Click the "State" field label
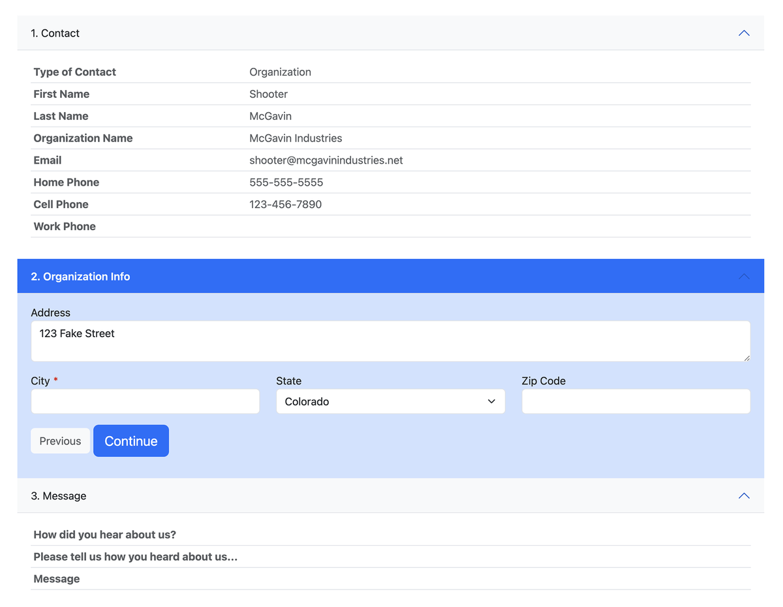 [289, 381]
